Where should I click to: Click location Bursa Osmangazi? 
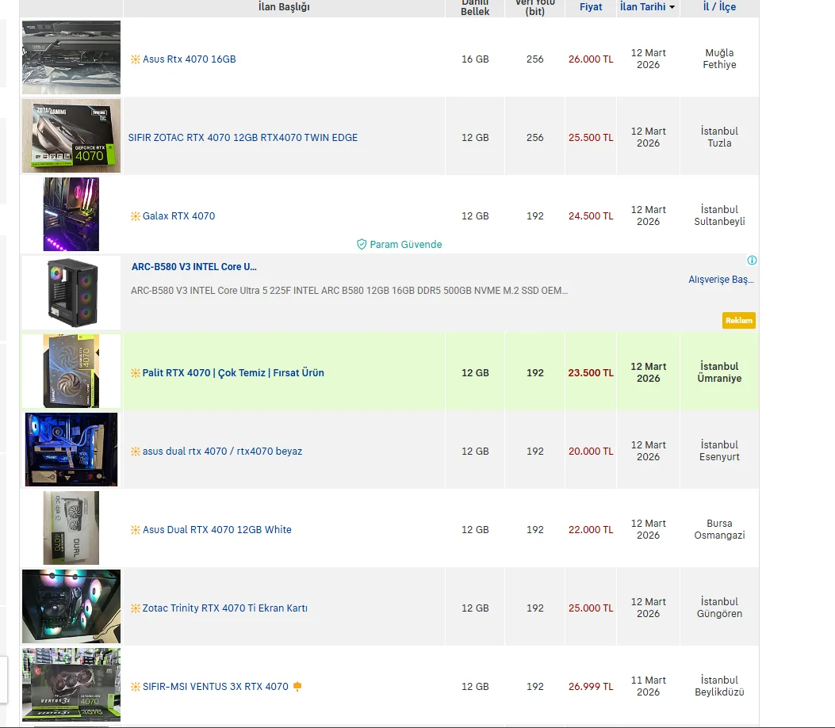(x=719, y=529)
